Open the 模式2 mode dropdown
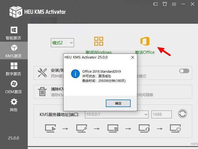The width and height of the screenshot is (198, 149). [x=62, y=43]
